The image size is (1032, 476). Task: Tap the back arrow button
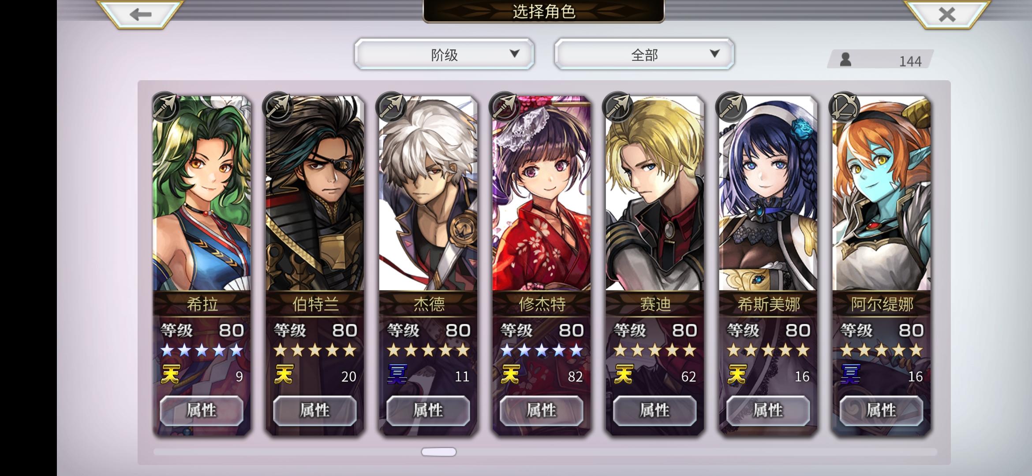(x=140, y=14)
